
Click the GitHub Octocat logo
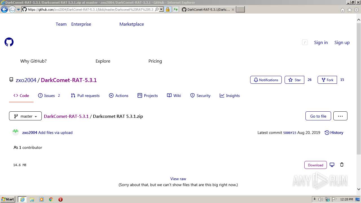coord(9,42)
